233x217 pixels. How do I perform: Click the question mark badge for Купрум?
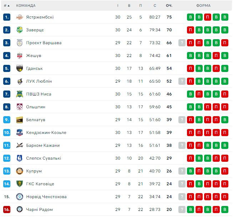coord(182,171)
